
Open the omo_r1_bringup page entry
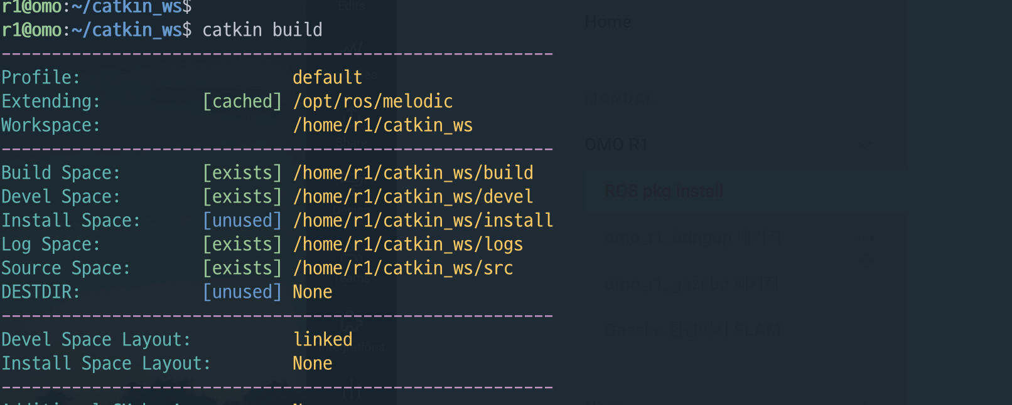[692, 238]
